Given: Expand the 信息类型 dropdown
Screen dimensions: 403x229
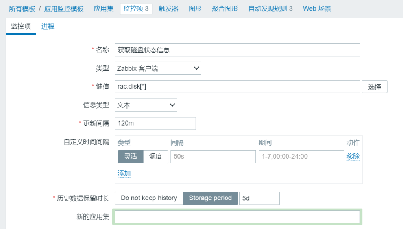Looking at the screenshot, I should point(146,105).
